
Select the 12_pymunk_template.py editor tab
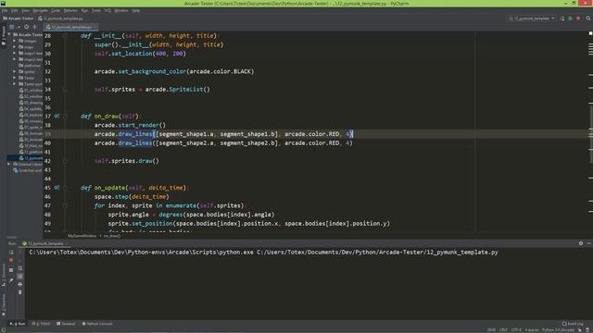[x=70, y=27]
